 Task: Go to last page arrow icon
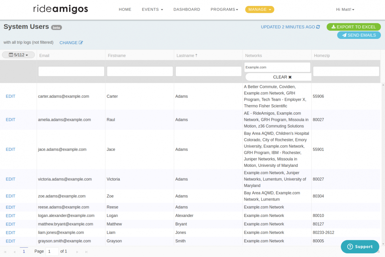pyautogui.click(x=86, y=252)
